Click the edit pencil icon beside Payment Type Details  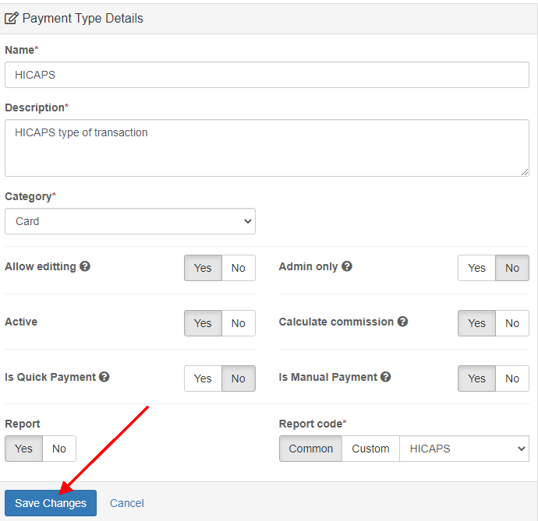coord(12,18)
